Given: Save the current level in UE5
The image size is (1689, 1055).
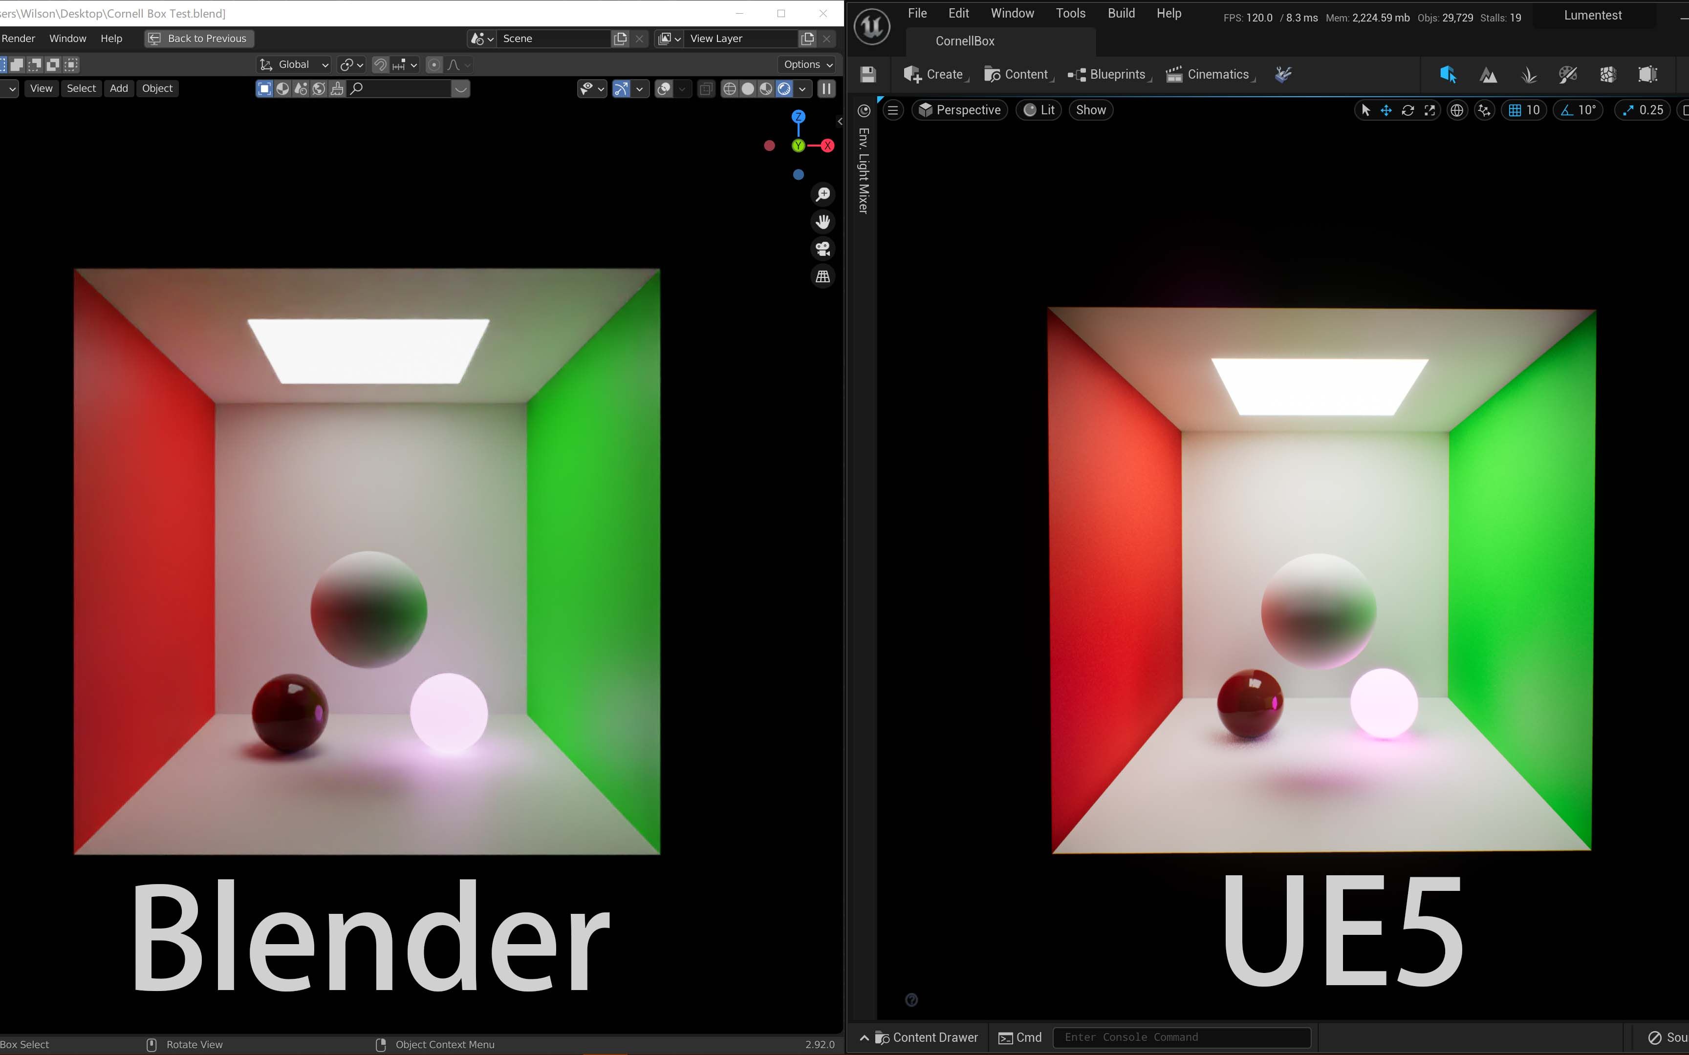Looking at the screenshot, I should pos(867,75).
